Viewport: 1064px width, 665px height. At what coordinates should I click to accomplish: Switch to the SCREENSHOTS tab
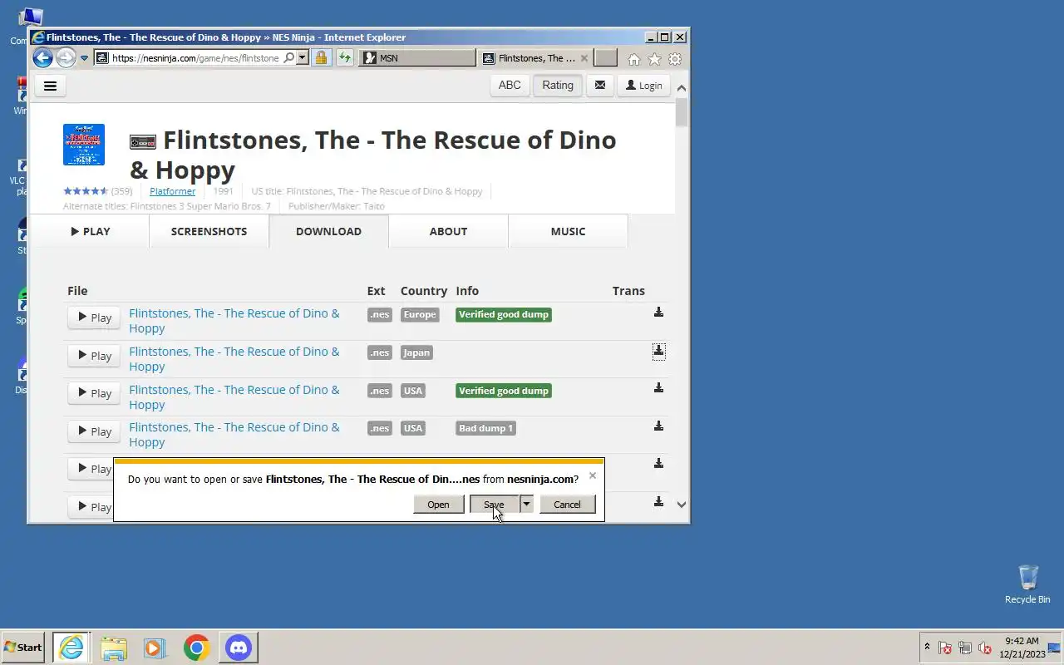pyautogui.click(x=209, y=231)
